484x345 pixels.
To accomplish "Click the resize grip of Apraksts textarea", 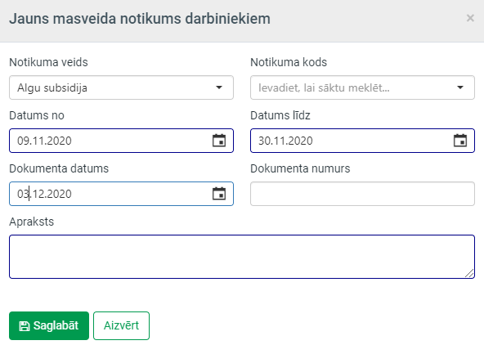I will pyautogui.click(x=469, y=273).
